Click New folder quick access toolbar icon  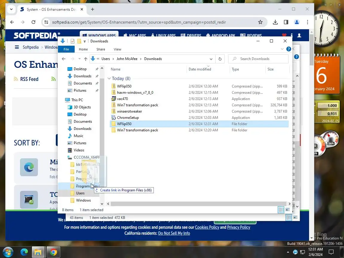click(x=79, y=41)
